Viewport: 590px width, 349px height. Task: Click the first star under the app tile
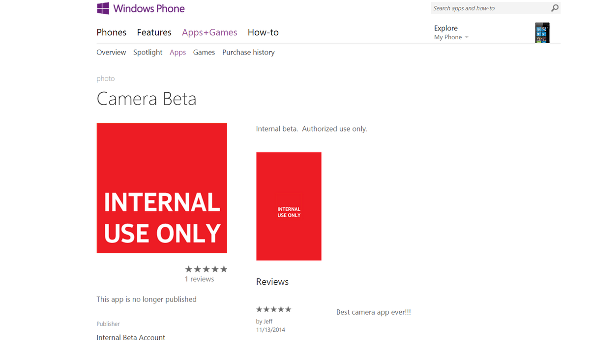tap(188, 268)
